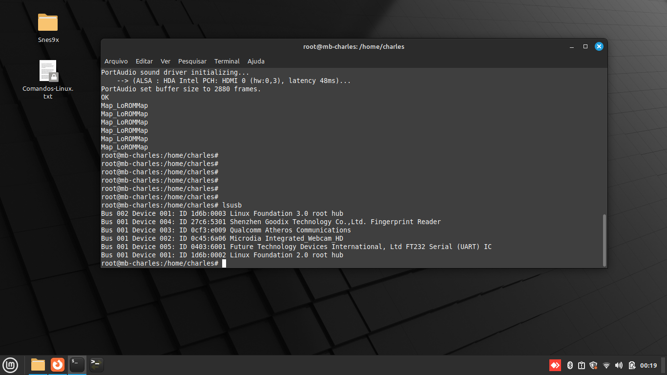This screenshot has height=375, width=667.
Task: Click the Qualcomm Atheros Communications line
Action: pyautogui.click(x=226, y=230)
